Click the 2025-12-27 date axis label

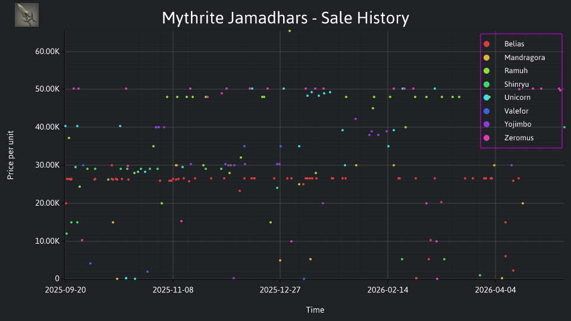pyautogui.click(x=280, y=290)
